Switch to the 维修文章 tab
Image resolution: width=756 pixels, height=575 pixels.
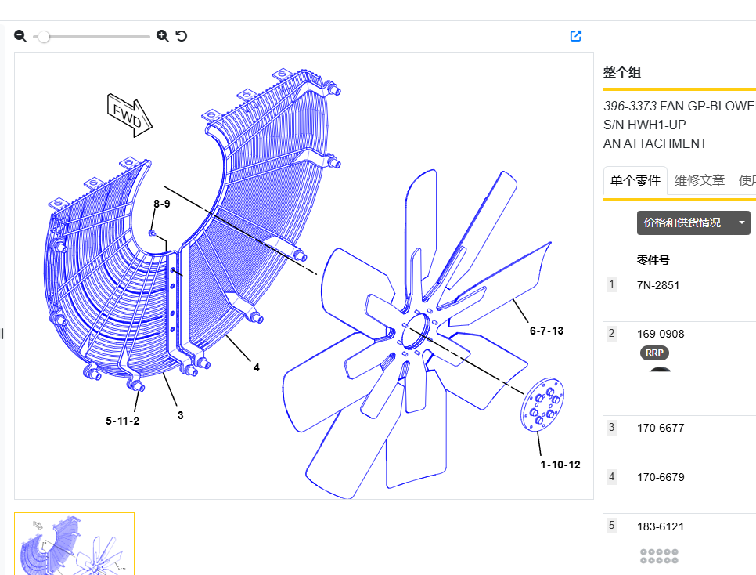pos(700,181)
